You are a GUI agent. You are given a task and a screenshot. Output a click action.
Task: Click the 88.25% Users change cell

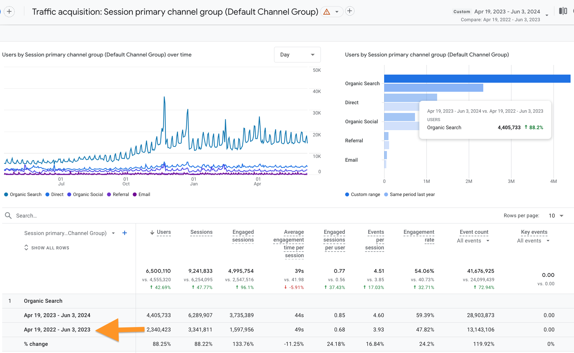point(162,344)
